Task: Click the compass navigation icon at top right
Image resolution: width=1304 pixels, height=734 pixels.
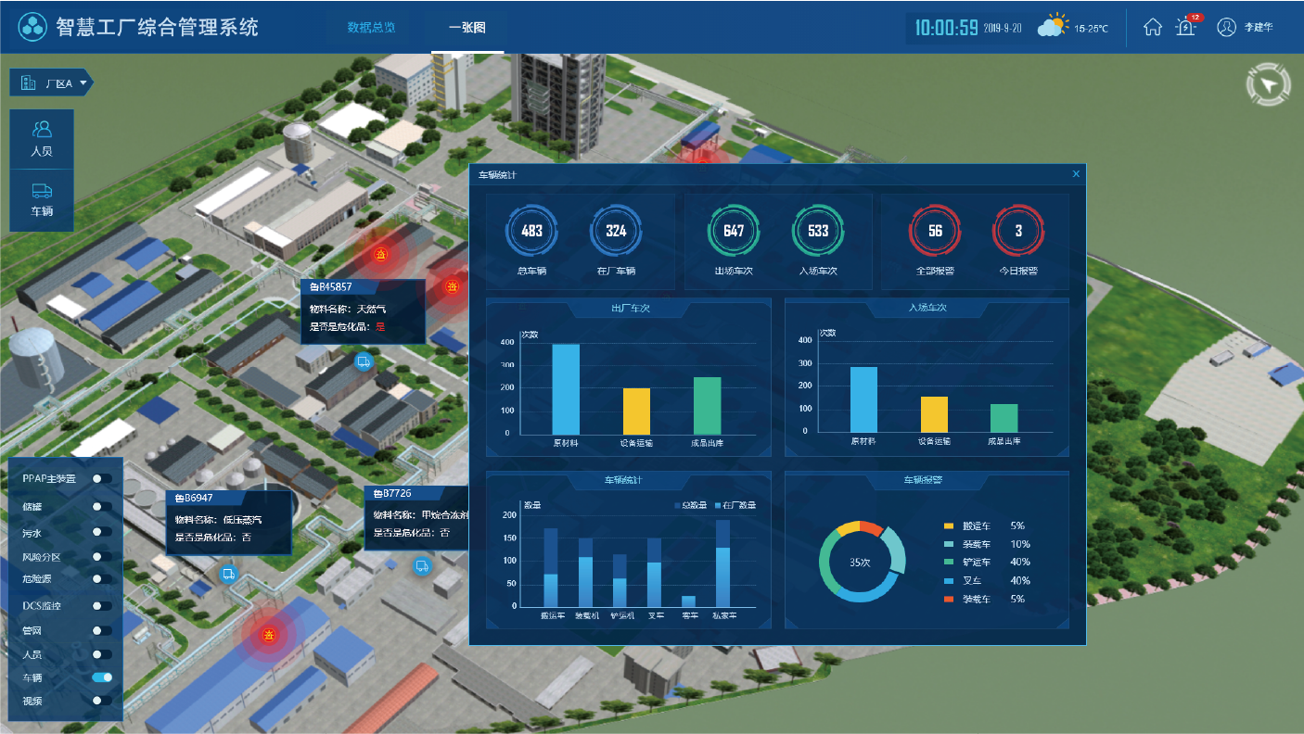Action: click(x=1268, y=83)
